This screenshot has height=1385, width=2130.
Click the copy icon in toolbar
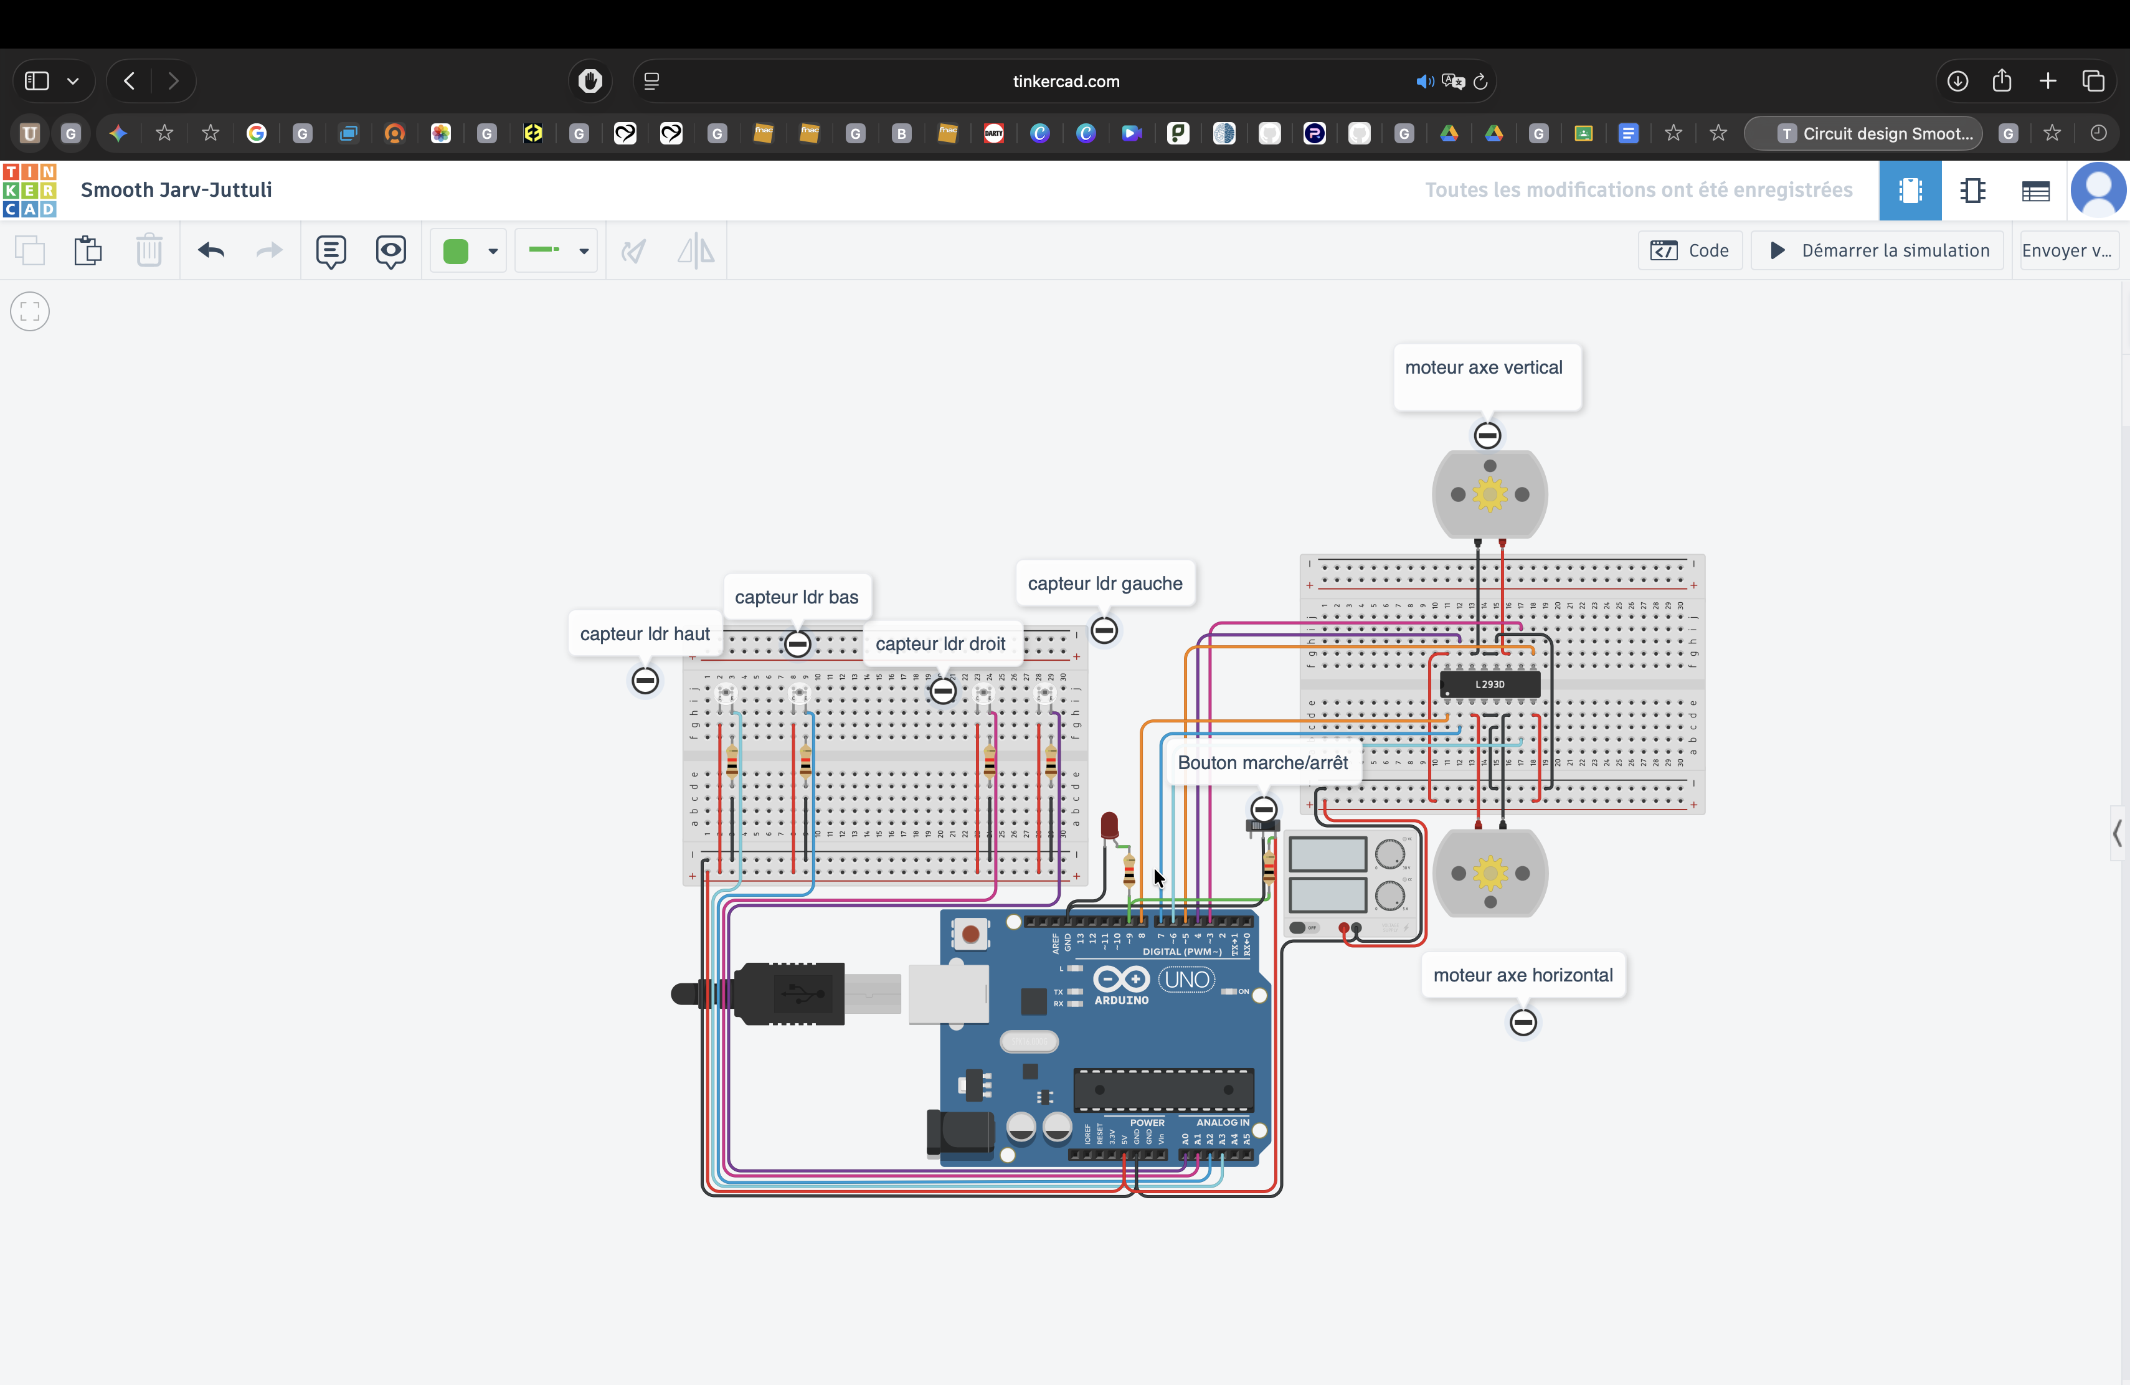tap(29, 250)
